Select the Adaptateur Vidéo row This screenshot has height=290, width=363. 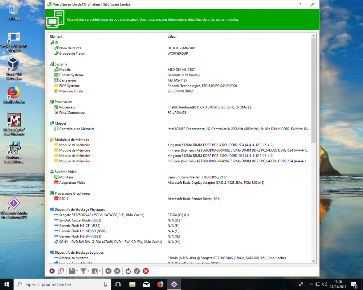click(72, 183)
